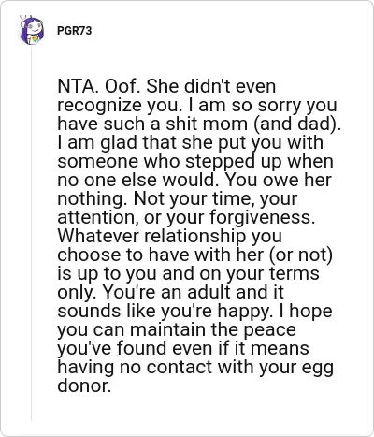Click the word "Oof" in the first line
374x437 pixels.
pyautogui.click(x=122, y=86)
